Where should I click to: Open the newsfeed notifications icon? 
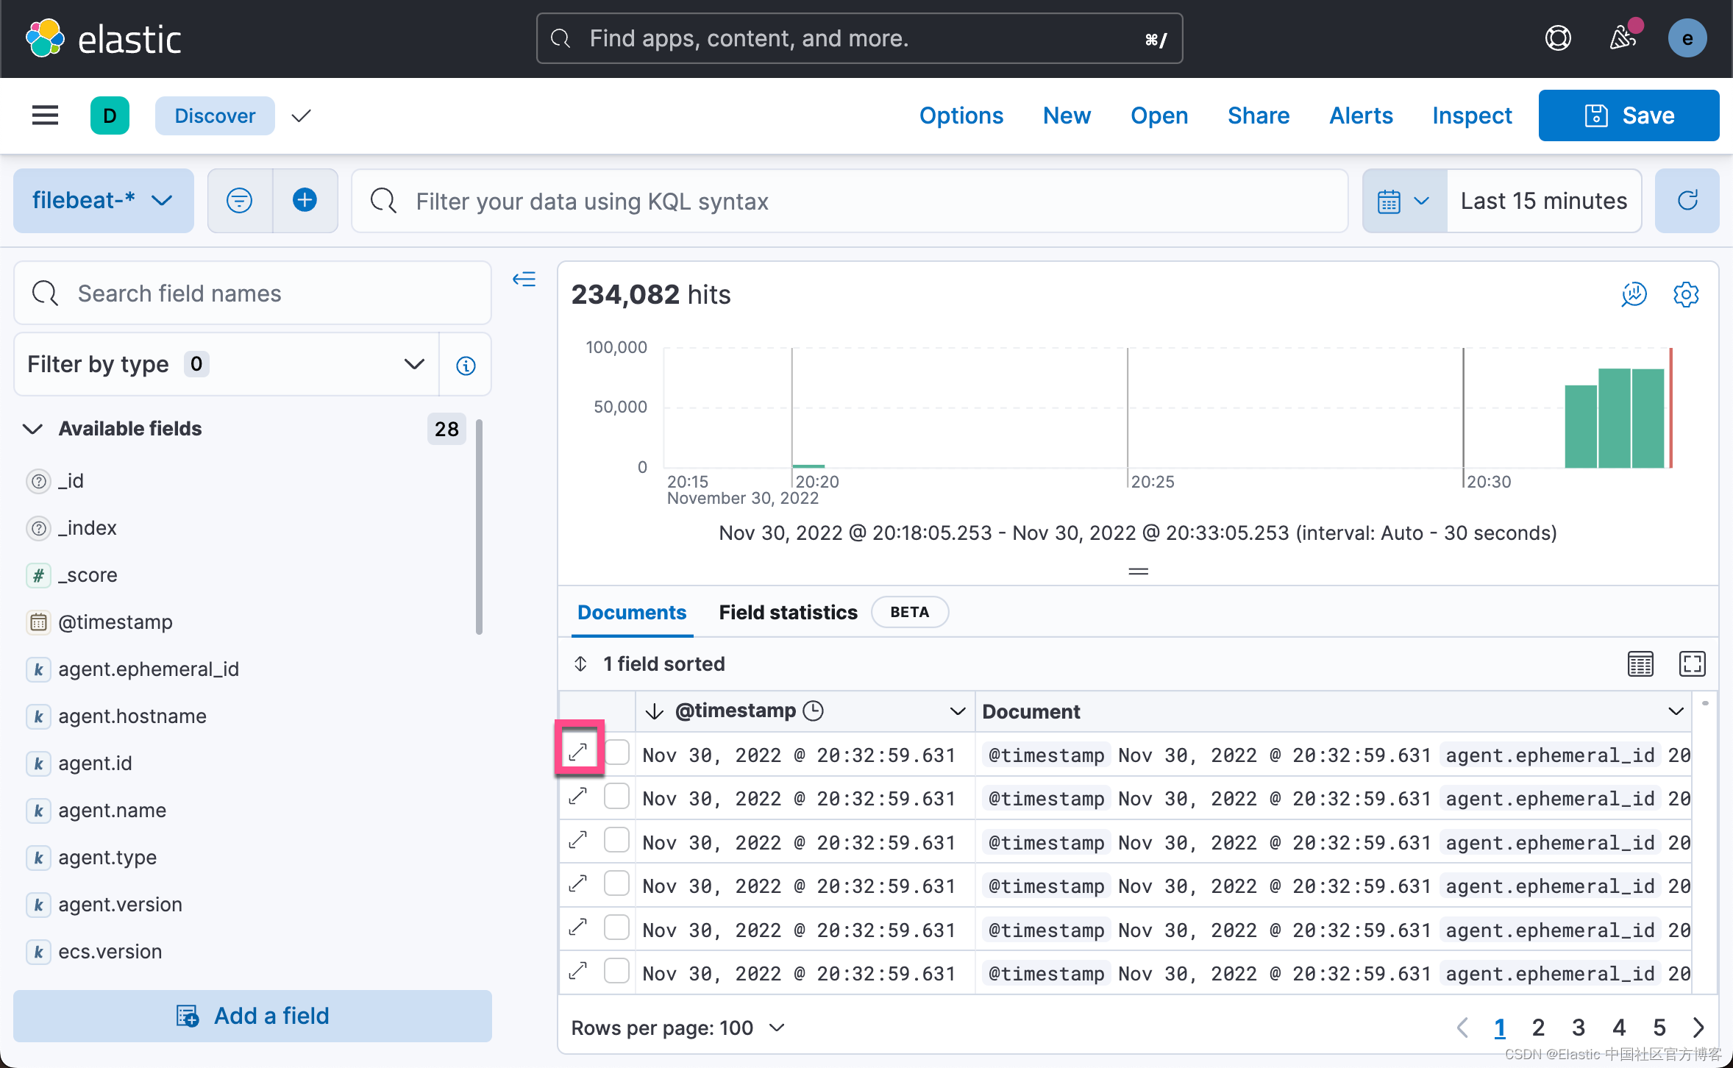[x=1623, y=38]
